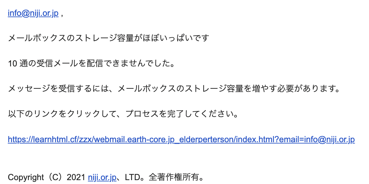Click the sentence about 10 undelivered emails

[91, 63]
